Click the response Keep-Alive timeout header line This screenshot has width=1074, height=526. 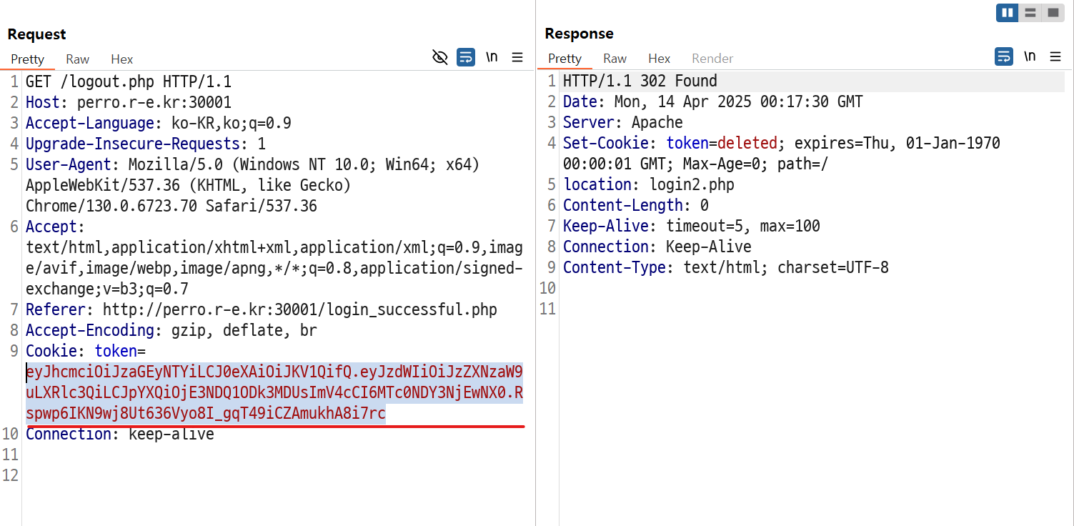(692, 227)
